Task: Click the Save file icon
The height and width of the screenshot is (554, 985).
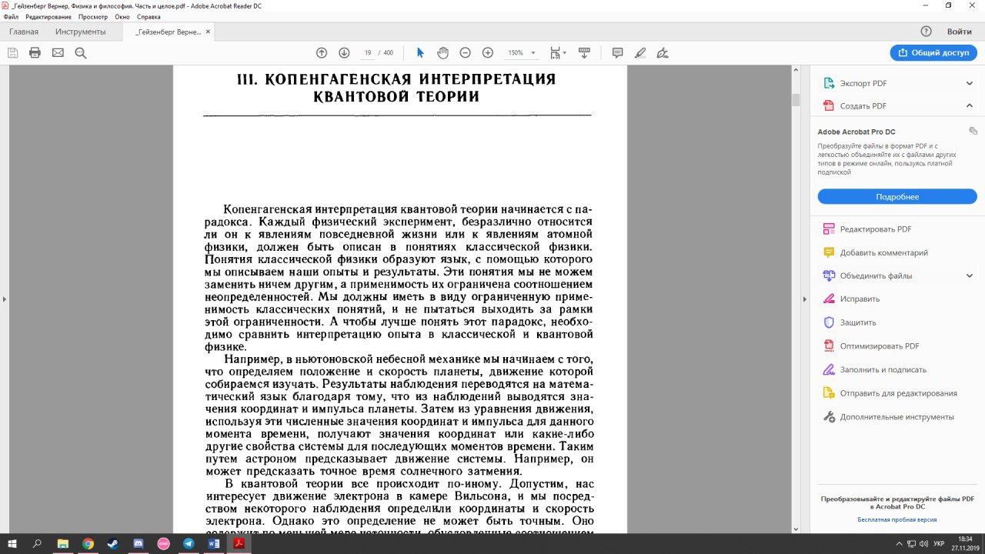Action: point(12,52)
